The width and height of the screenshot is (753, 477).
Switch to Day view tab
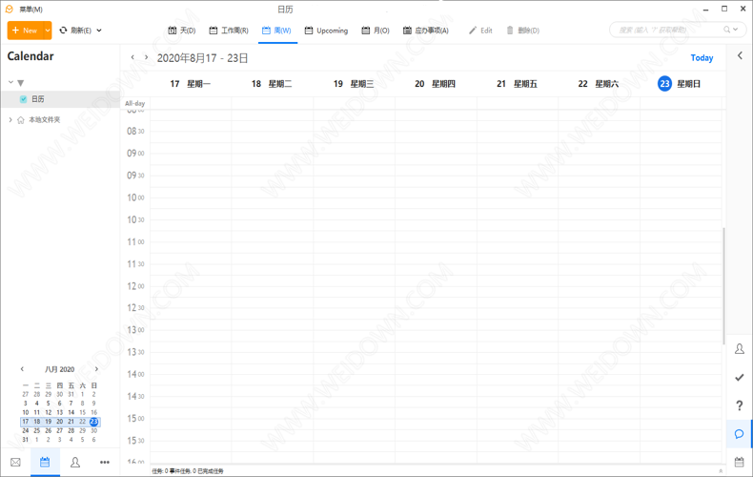point(181,31)
